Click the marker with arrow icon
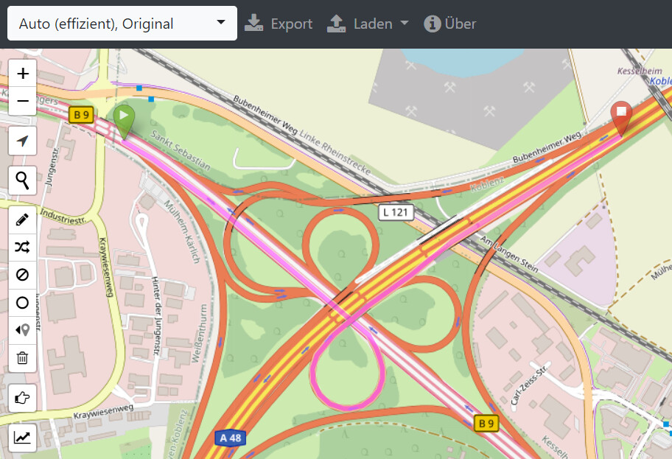 click(23, 330)
